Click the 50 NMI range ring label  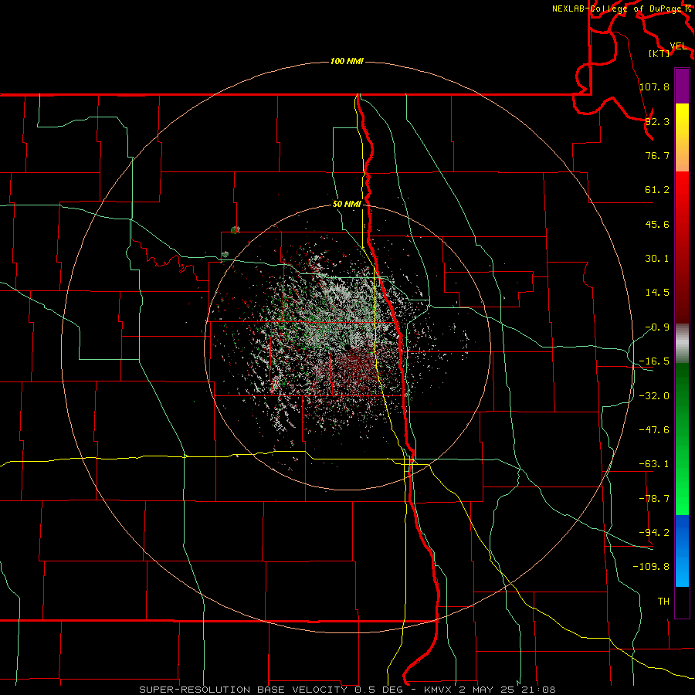pyautogui.click(x=347, y=205)
